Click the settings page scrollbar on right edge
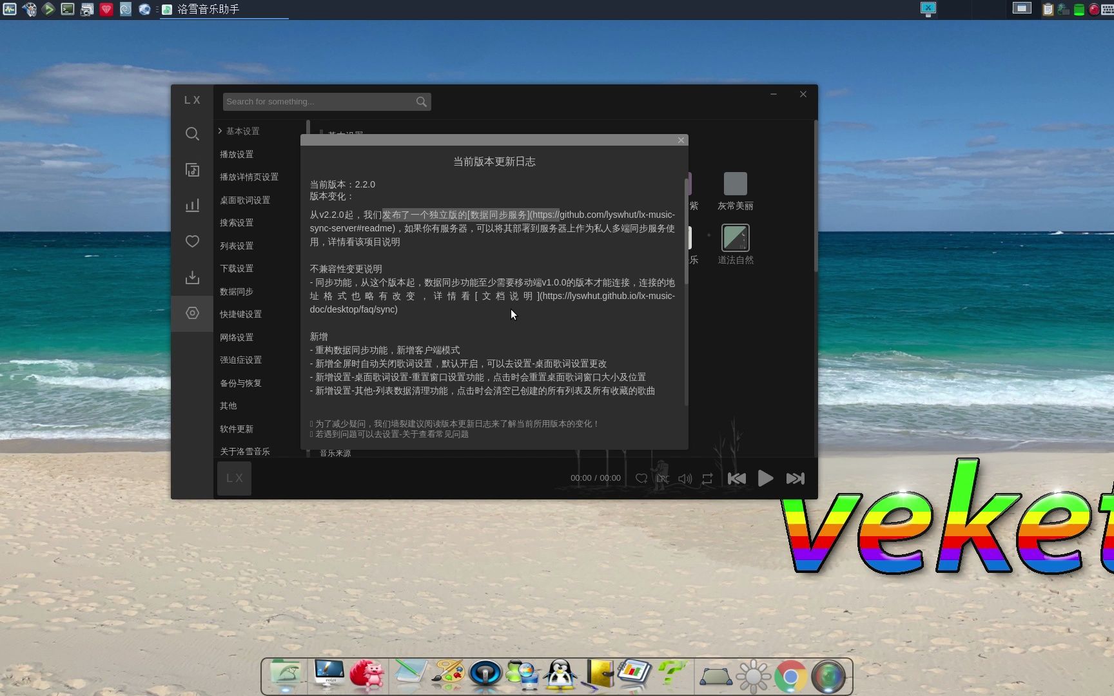Image resolution: width=1114 pixels, height=696 pixels. point(816,197)
